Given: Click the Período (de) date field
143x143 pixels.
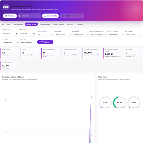Looking at the screenshot, I should tap(10, 34).
